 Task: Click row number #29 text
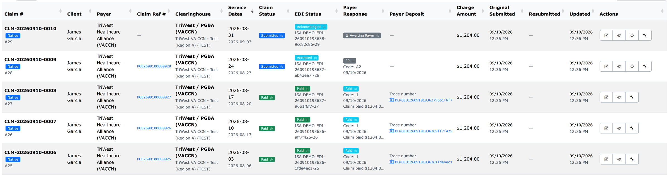[x=8, y=42]
